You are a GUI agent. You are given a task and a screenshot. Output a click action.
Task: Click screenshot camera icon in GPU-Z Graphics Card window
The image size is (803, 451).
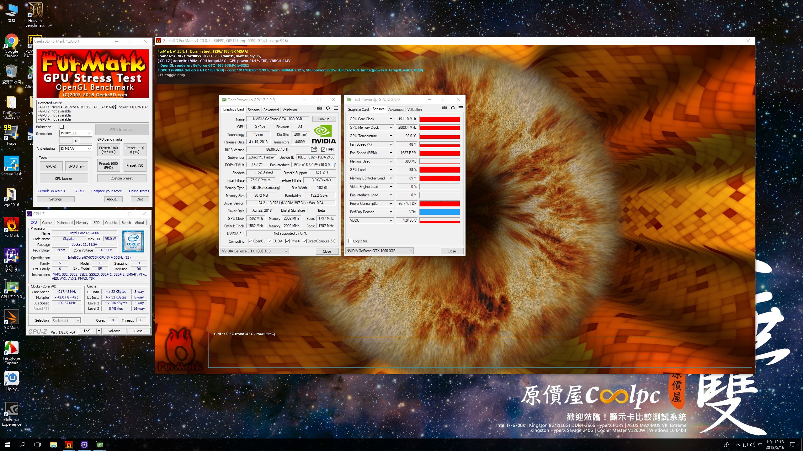click(x=319, y=108)
